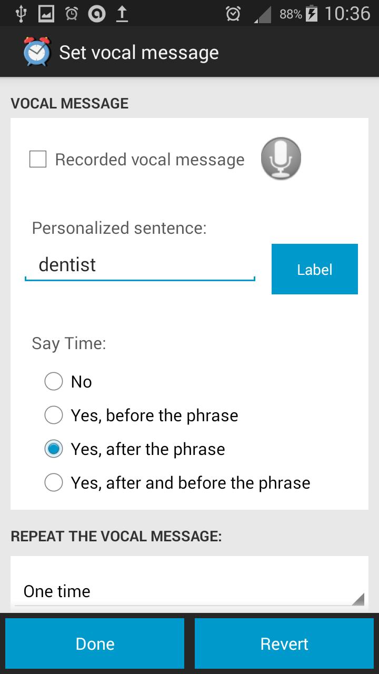The image size is (379, 674).
Task: Tap the USB status bar icon
Action: tap(21, 14)
